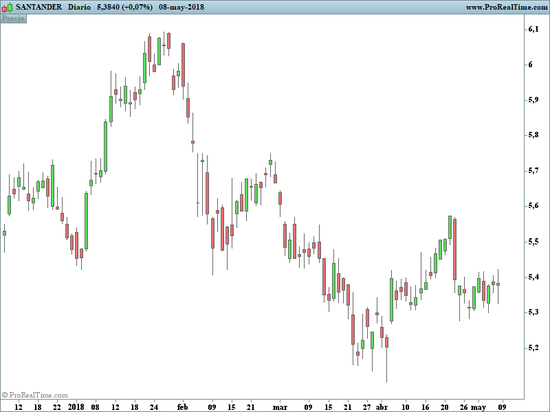This screenshot has width=550, height=412.
Task: Select the feb month marker
Action: point(183,407)
